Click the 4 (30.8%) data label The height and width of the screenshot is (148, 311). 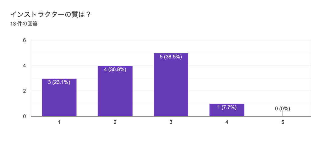(x=115, y=69)
